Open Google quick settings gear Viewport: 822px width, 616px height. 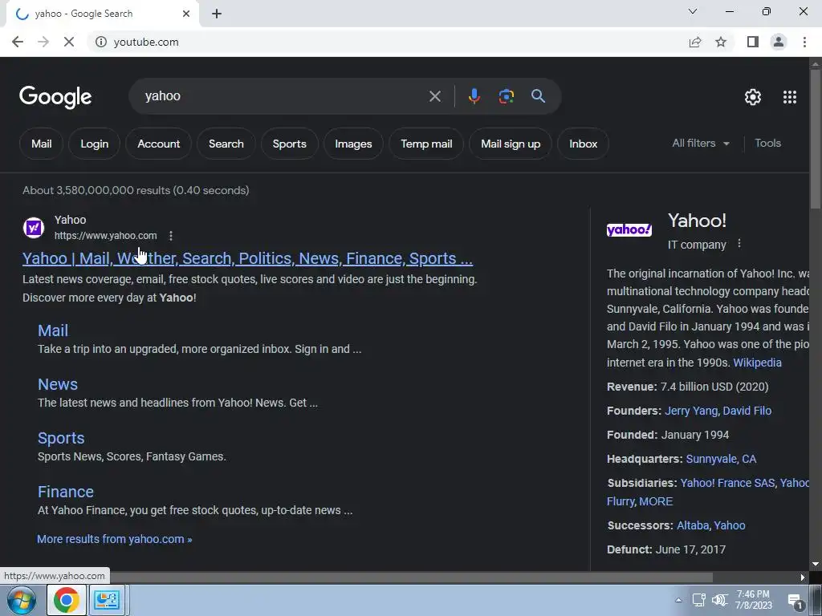click(753, 97)
